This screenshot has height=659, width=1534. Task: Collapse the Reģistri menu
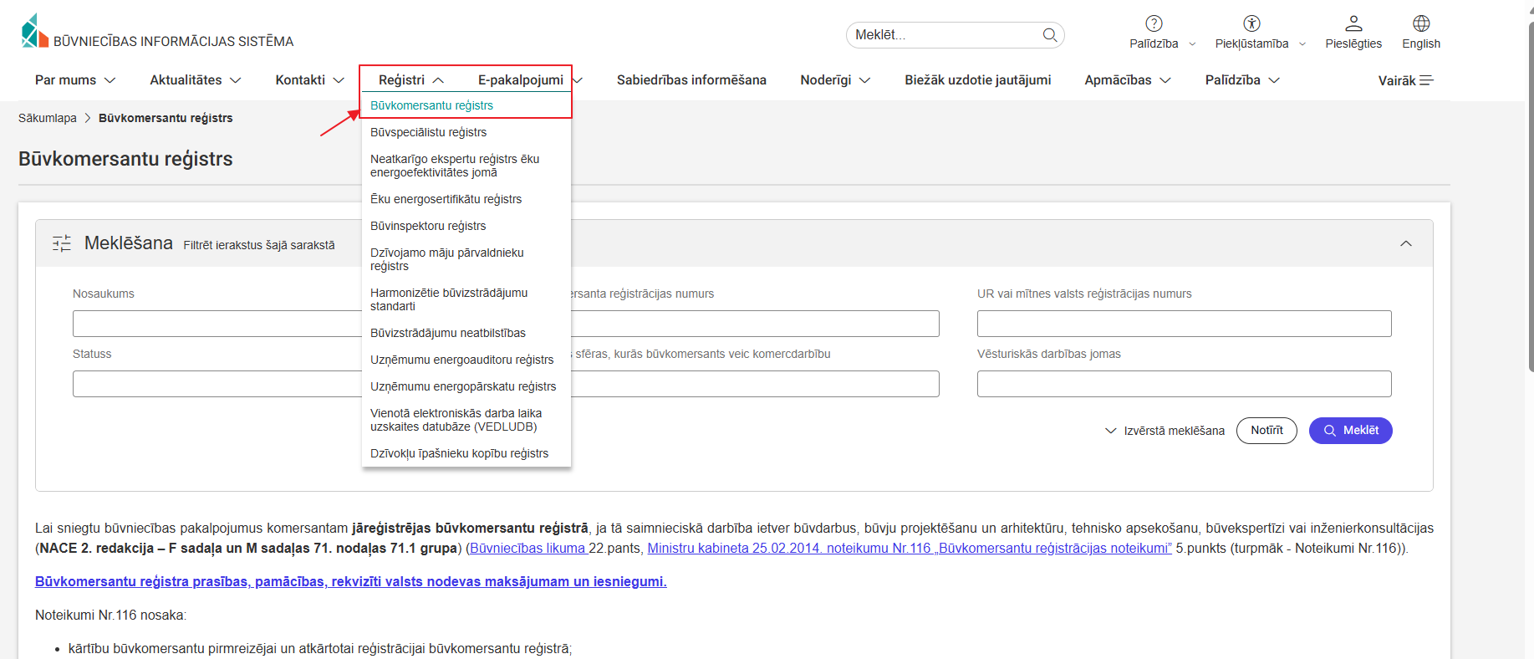411,80
